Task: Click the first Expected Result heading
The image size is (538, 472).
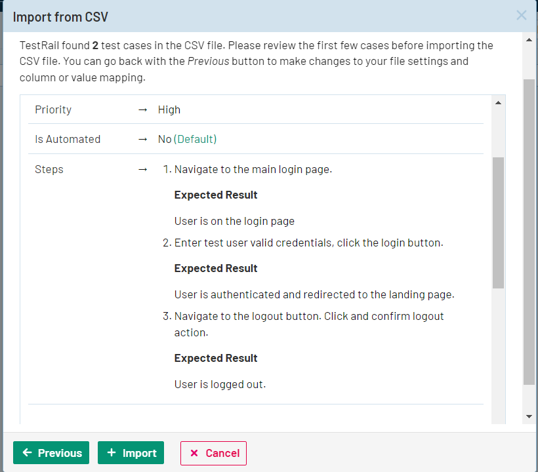Action: pos(216,195)
